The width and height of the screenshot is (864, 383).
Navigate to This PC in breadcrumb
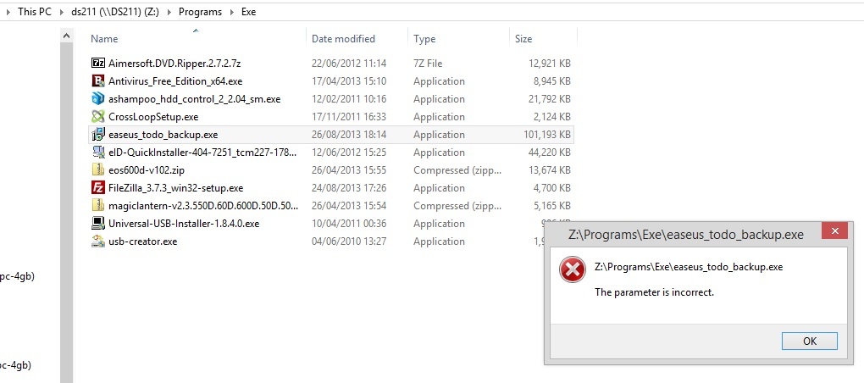(x=35, y=12)
